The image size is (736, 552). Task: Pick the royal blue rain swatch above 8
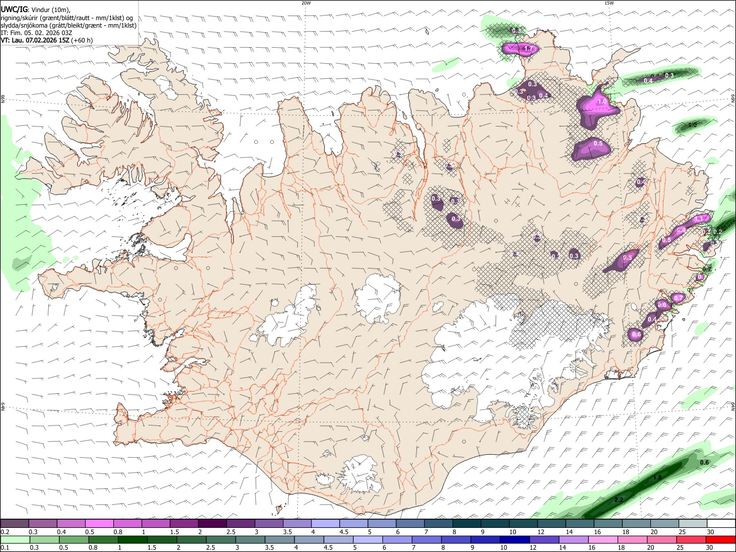(455, 540)
